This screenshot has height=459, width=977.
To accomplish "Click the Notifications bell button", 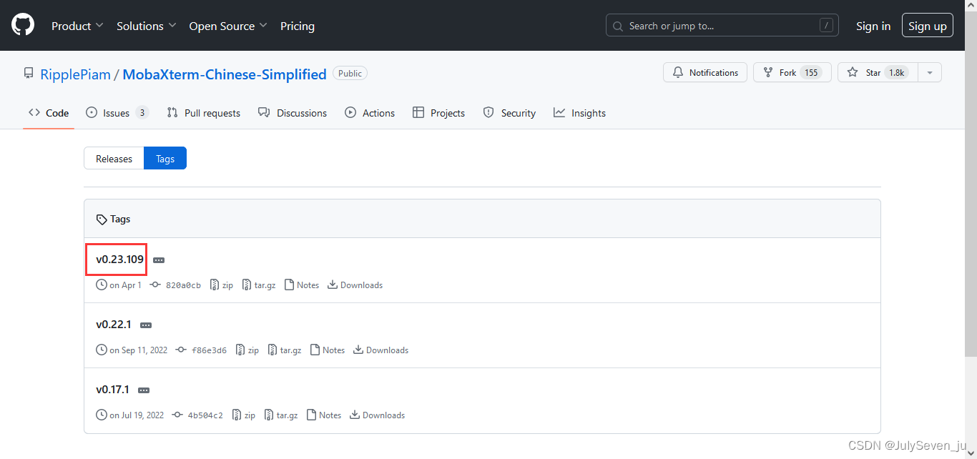I will 705,72.
